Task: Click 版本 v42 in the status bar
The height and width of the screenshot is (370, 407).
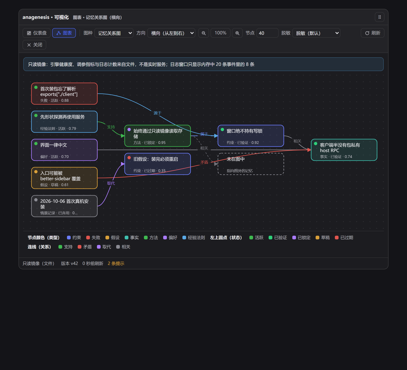Action: point(69,263)
